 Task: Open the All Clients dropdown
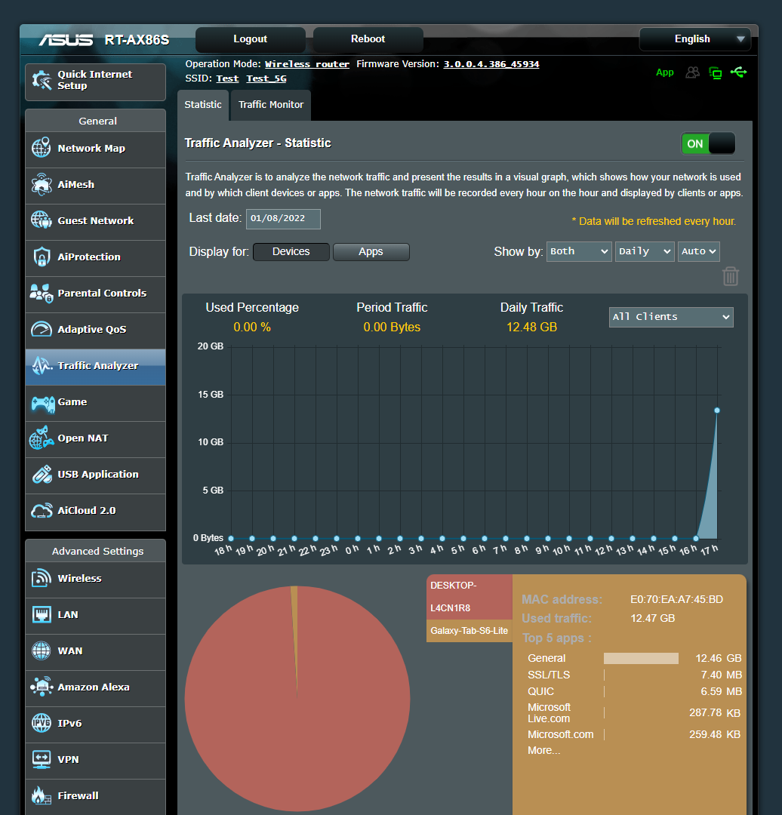pos(670,317)
